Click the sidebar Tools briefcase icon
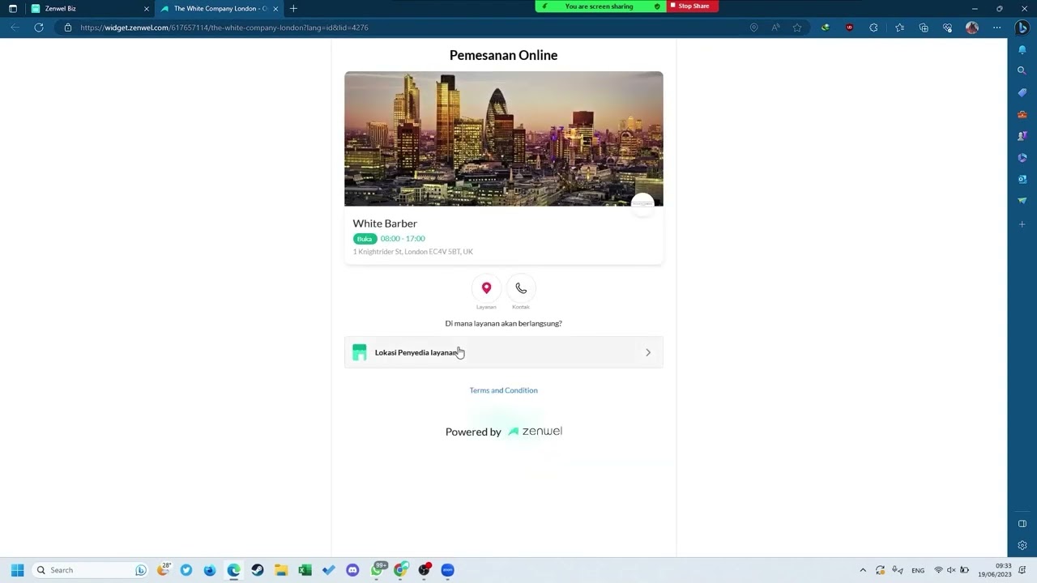This screenshot has width=1037, height=583. pos(1022,114)
